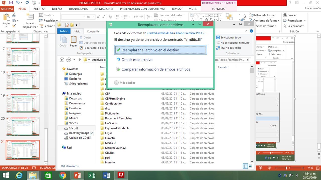The image size is (321, 180).
Task: Select slide 18 thumbnail
Action: (x=23, y=80)
